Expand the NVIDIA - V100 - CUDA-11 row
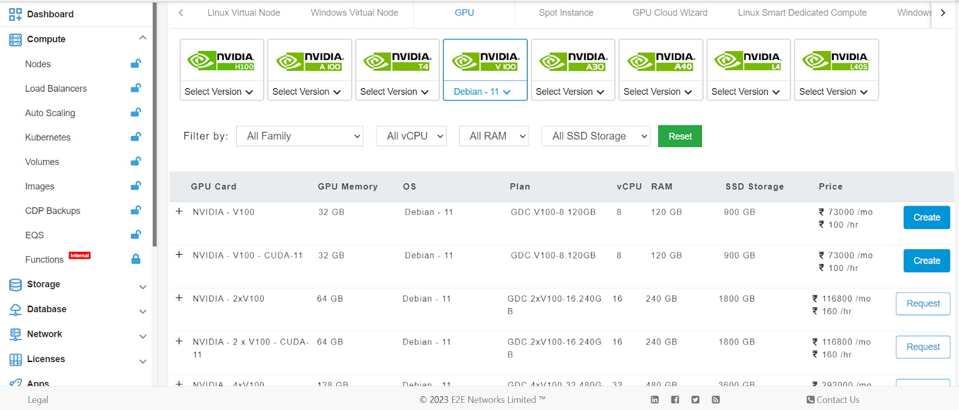 (x=179, y=255)
